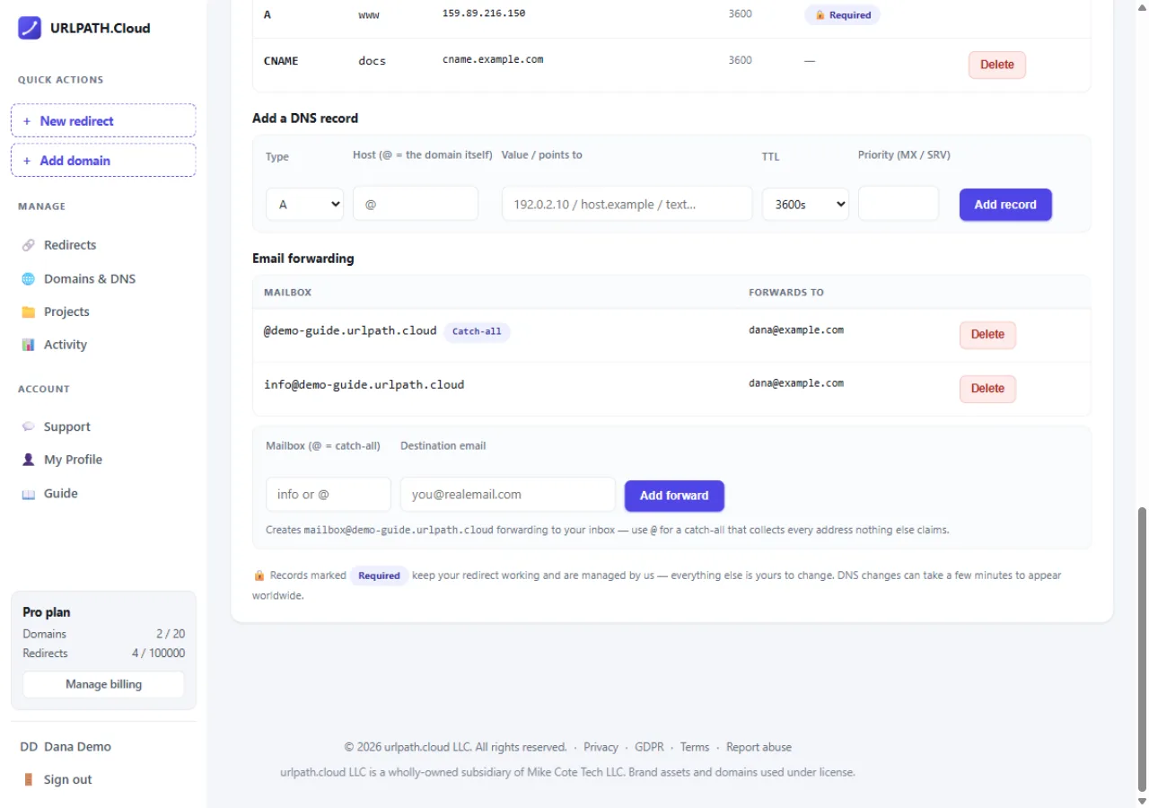
Task: Open the GDPR footer link
Action: [x=649, y=747]
